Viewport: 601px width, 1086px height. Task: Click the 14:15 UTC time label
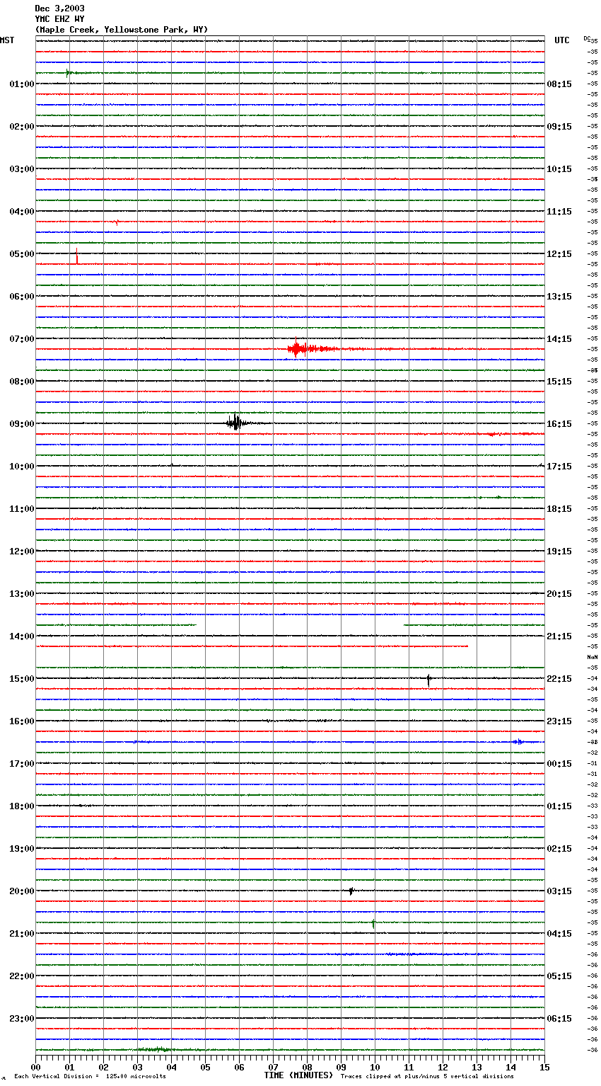pyautogui.click(x=559, y=339)
